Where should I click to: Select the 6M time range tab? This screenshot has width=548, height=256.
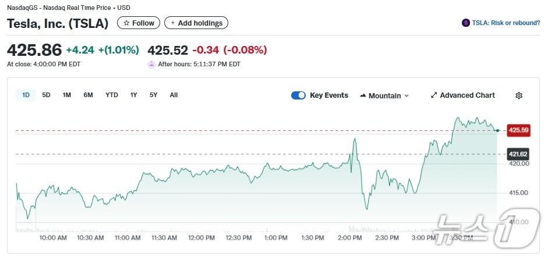click(x=89, y=95)
